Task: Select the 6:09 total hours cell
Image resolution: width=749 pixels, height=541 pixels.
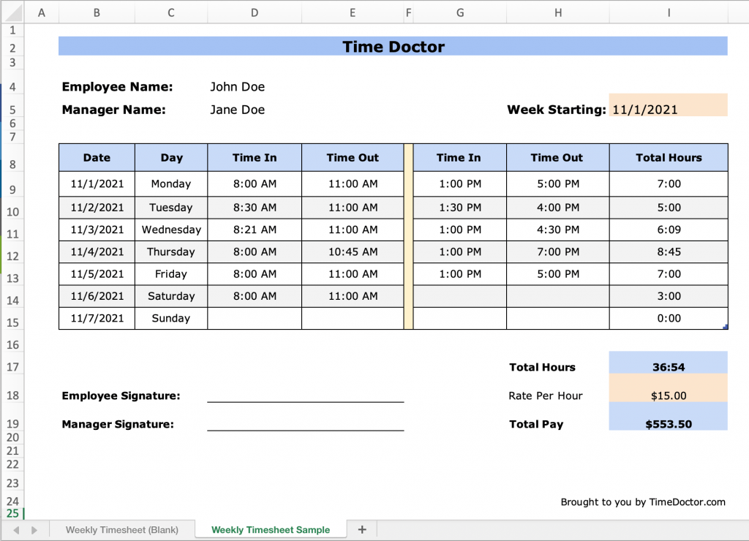Action: point(669,230)
